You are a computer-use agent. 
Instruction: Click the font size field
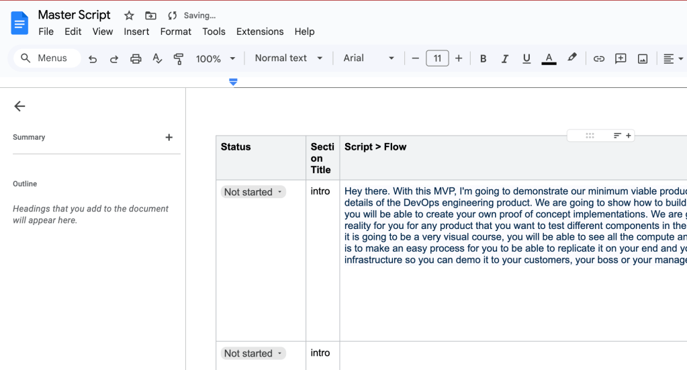[x=437, y=58]
